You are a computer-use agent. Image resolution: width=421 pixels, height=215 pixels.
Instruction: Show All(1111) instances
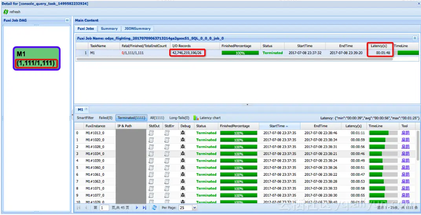coord(157,118)
